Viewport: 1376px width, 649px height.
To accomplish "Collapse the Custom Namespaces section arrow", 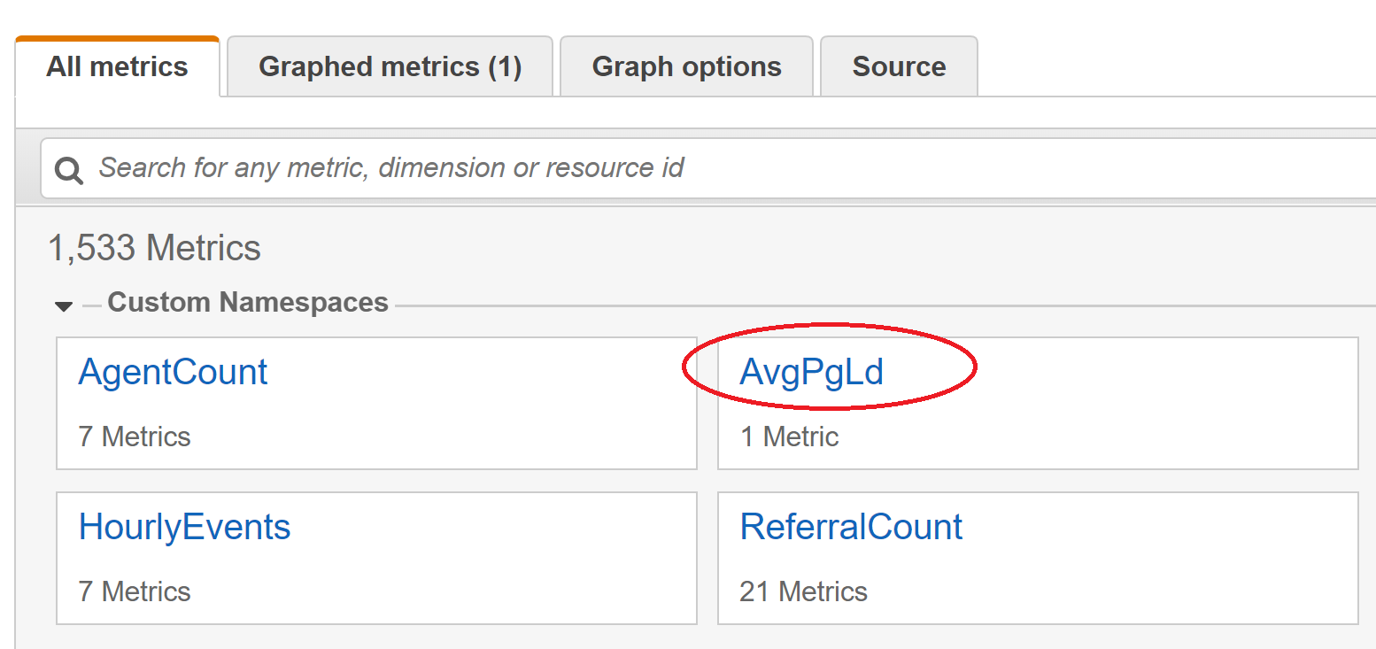I will [x=64, y=306].
